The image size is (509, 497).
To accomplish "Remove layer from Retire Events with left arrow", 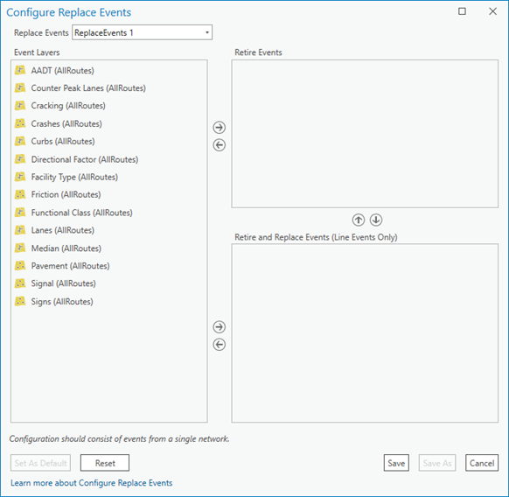I will tap(220, 145).
